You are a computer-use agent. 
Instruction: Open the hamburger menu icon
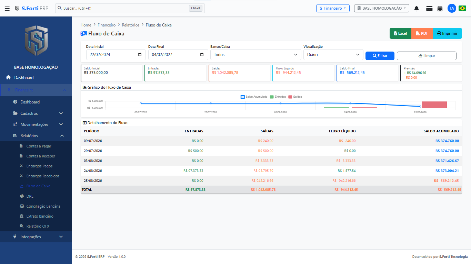(7, 8)
